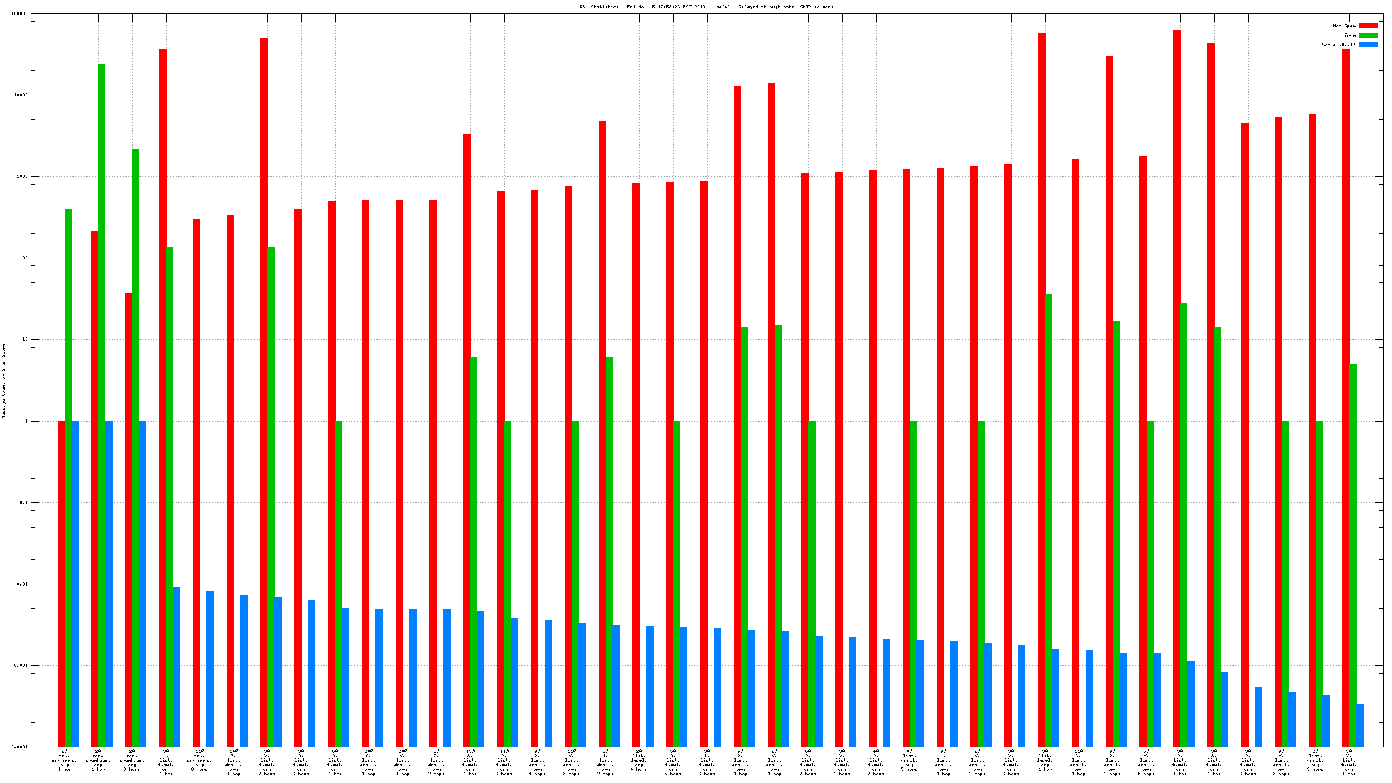Click the 0.1 tick label on y-axis
This screenshot has width=1392, height=783.
[23, 502]
